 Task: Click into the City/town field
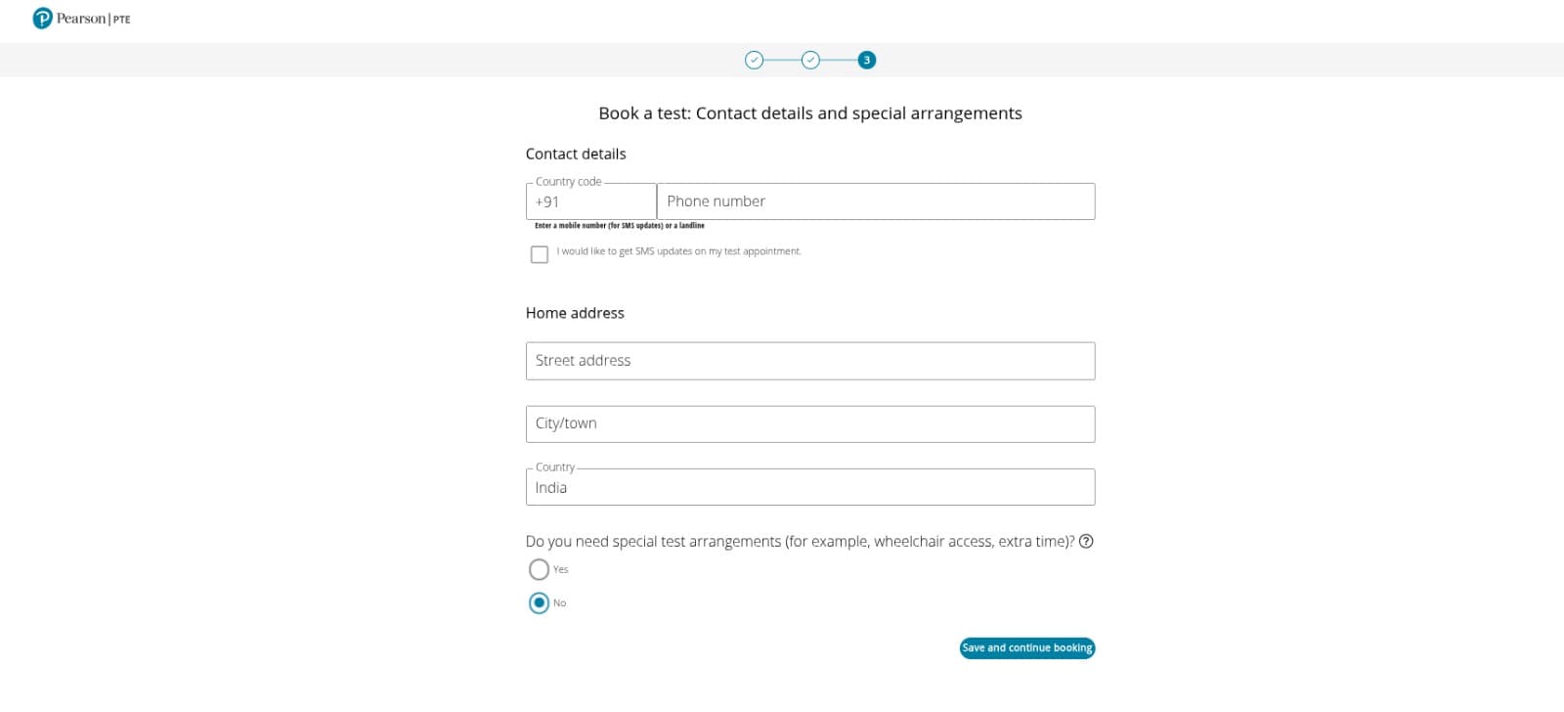[809, 423]
